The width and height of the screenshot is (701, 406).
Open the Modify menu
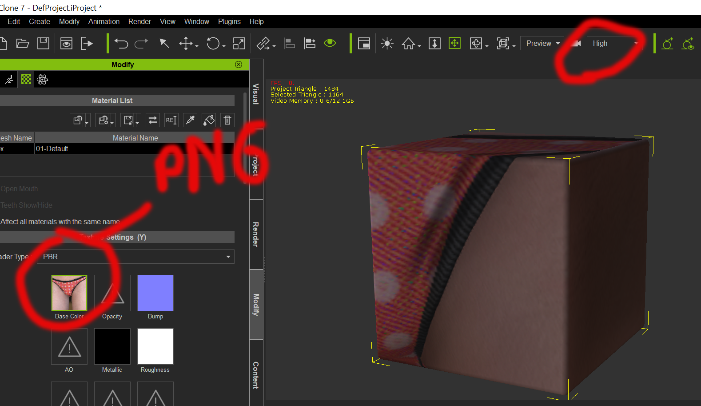pos(69,21)
